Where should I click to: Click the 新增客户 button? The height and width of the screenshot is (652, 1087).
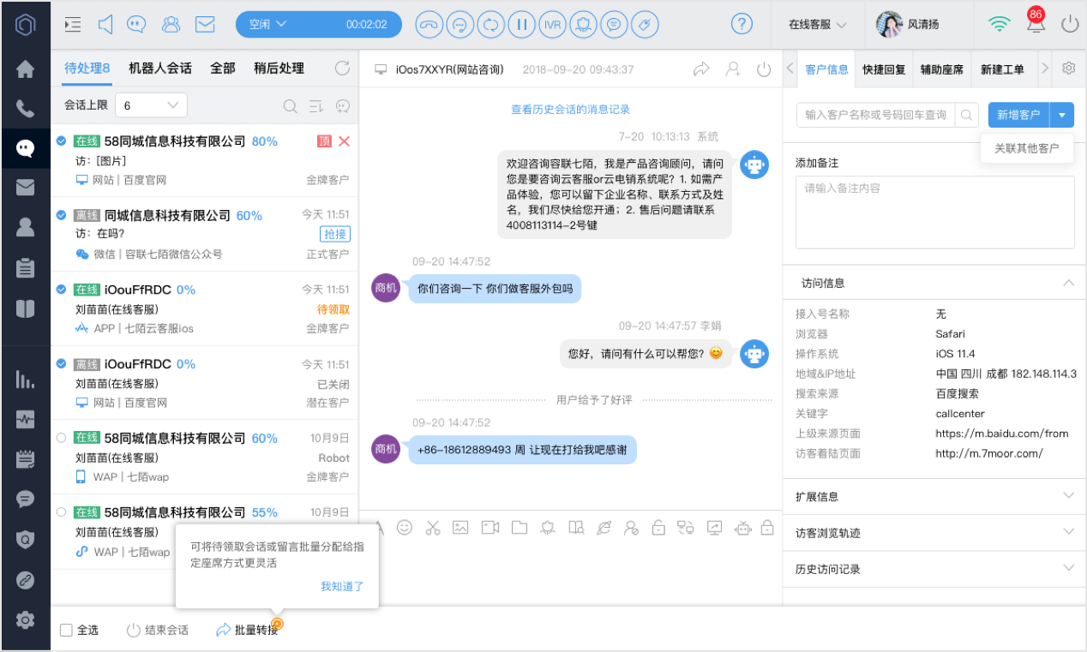[1018, 115]
